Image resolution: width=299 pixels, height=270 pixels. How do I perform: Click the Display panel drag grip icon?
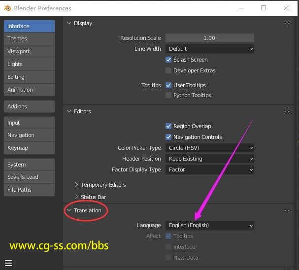coord(288,23)
